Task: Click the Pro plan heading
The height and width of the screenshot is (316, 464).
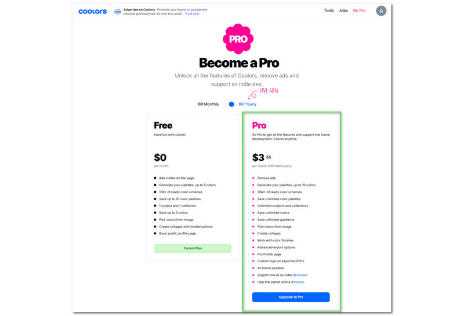Action: [259, 126]
